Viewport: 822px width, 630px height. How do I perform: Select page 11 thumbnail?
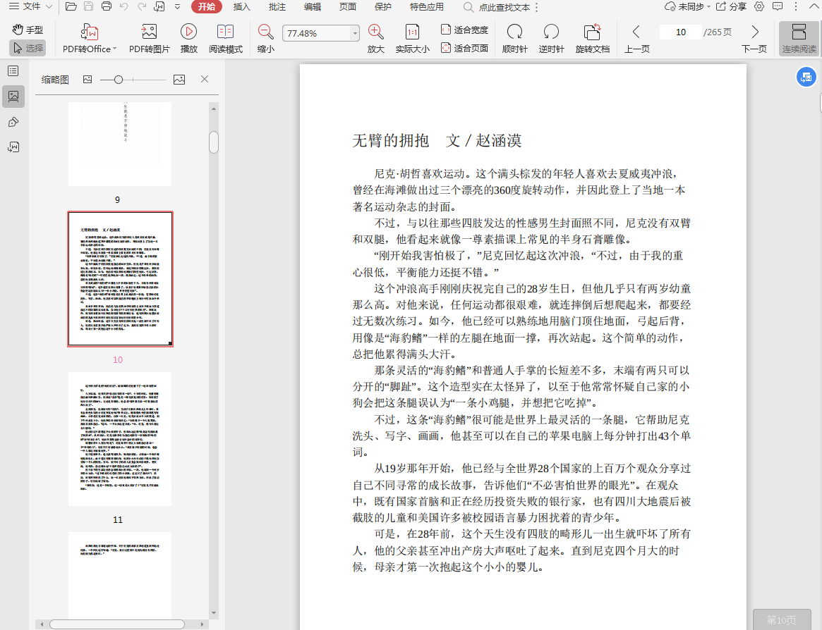119,439
